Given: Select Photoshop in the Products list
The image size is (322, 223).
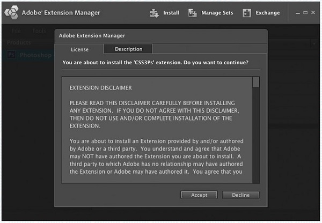Looking at the screenshot, I should tap(29, 55).
